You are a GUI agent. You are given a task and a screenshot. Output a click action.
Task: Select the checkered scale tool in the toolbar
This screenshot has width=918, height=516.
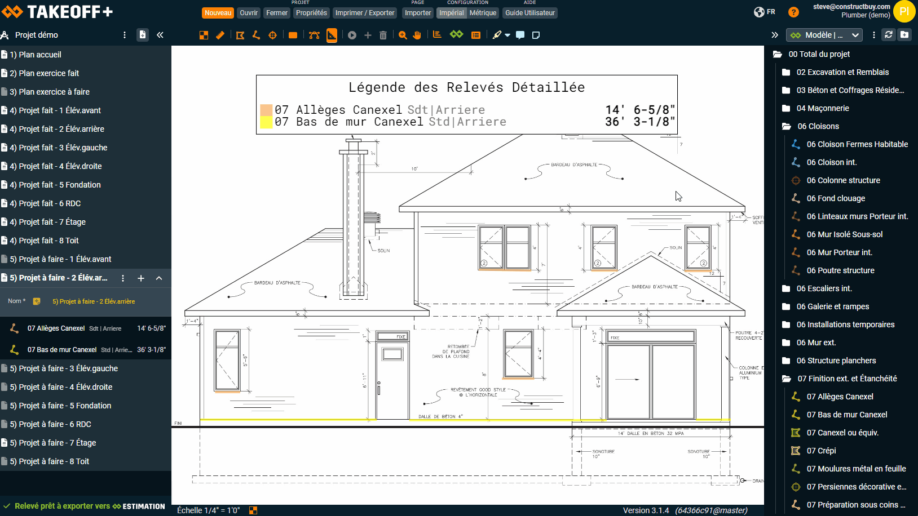(x=204, y=35)
